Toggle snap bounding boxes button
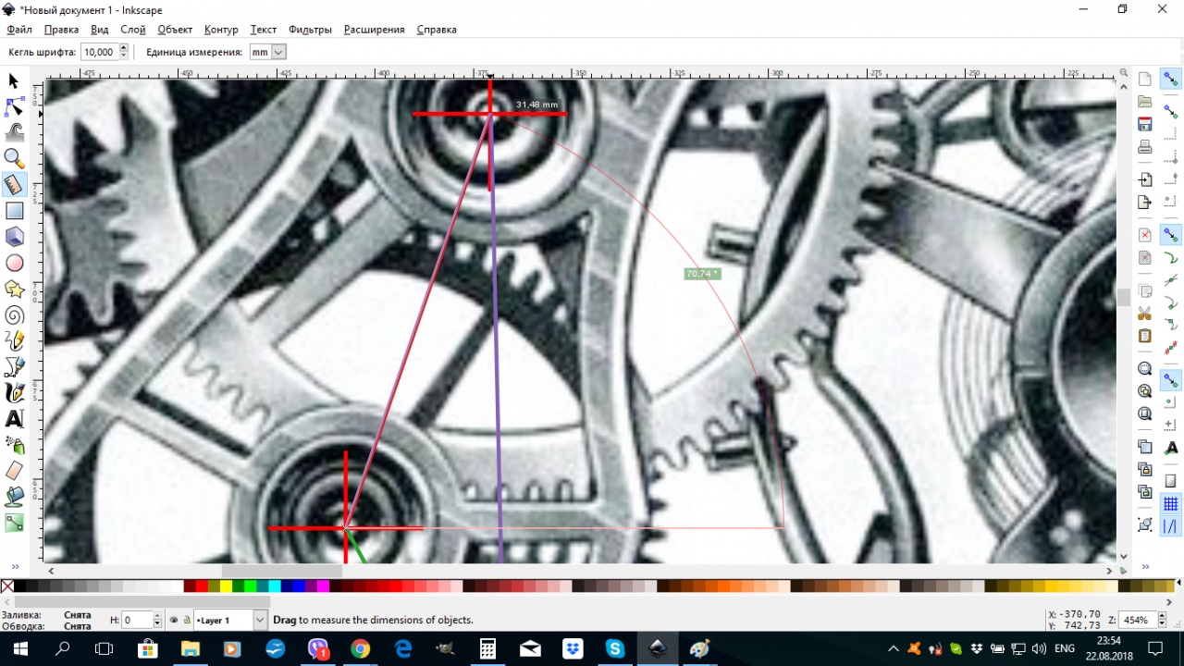This screenshot has width=1184, height=666. click(1171, 112)
